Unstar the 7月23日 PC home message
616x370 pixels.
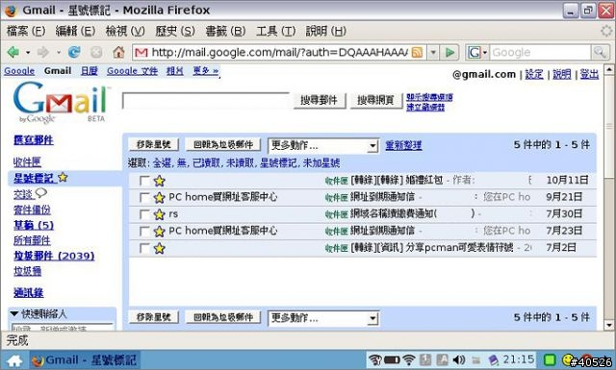pos(159,231)
